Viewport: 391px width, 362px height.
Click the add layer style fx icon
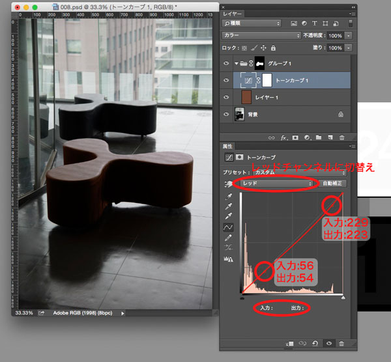283,137
